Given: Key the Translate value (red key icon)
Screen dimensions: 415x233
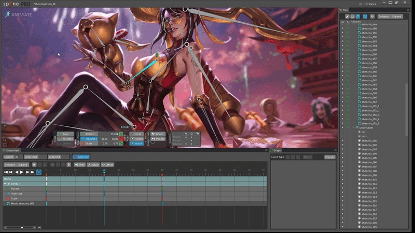Looking at the screenshot, I should pos(121,139).
